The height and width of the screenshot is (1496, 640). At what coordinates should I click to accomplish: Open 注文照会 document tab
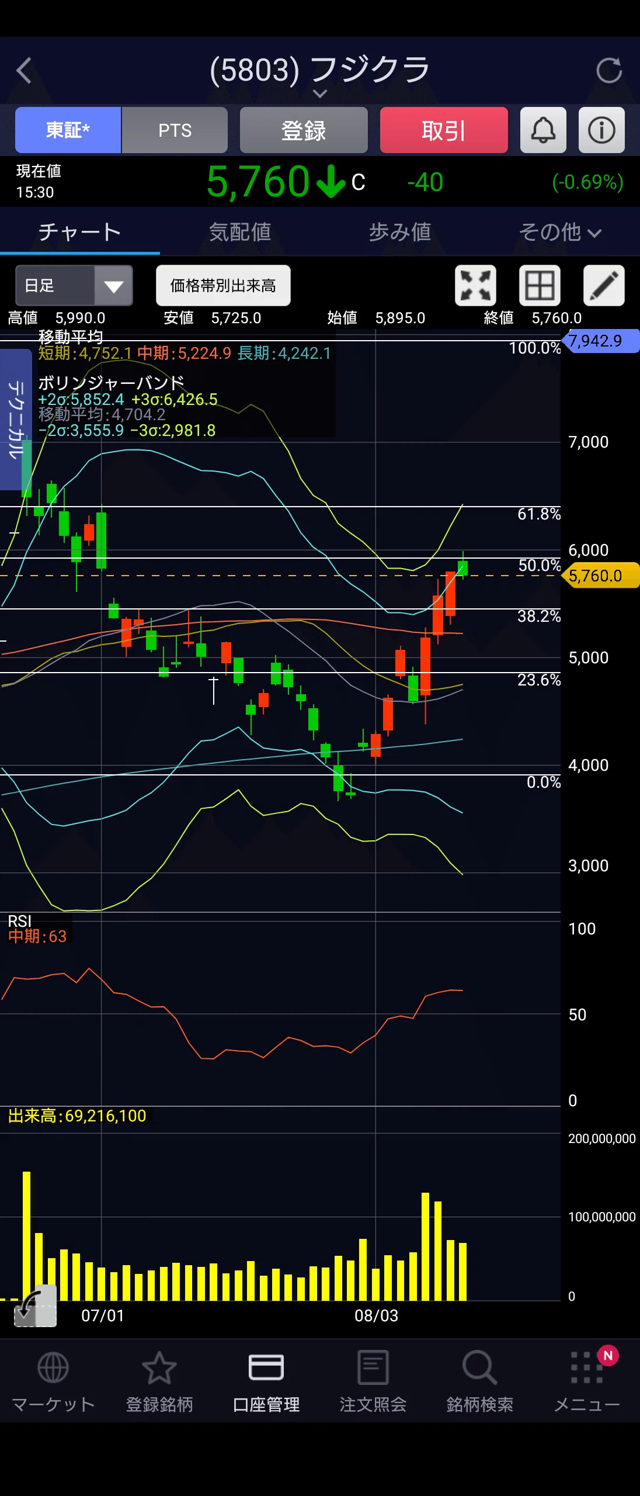pyautogui.click(x=373, y=1381)
